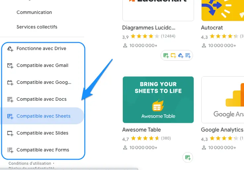Click 10 000 000+ users under Google Analytics
244x170 pixels.
pos(222,147)
